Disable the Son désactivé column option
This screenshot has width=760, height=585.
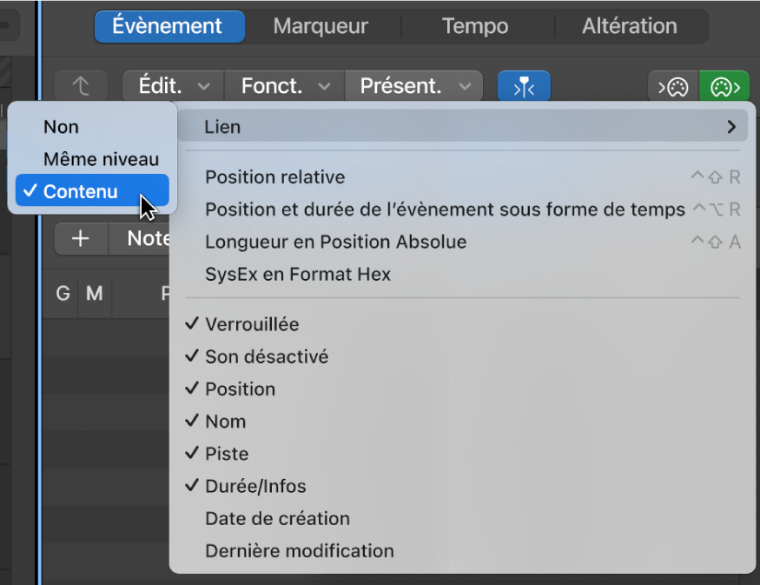click(266, 356)
